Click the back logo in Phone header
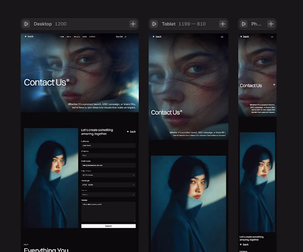 tap(245, 36)
